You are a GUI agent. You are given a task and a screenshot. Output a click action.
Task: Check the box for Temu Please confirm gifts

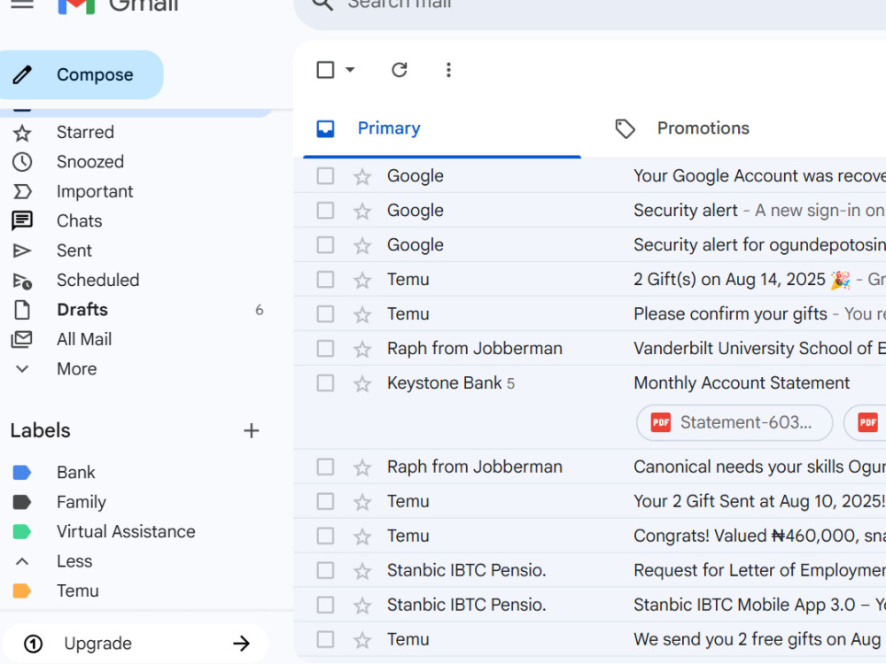(325, 314)
